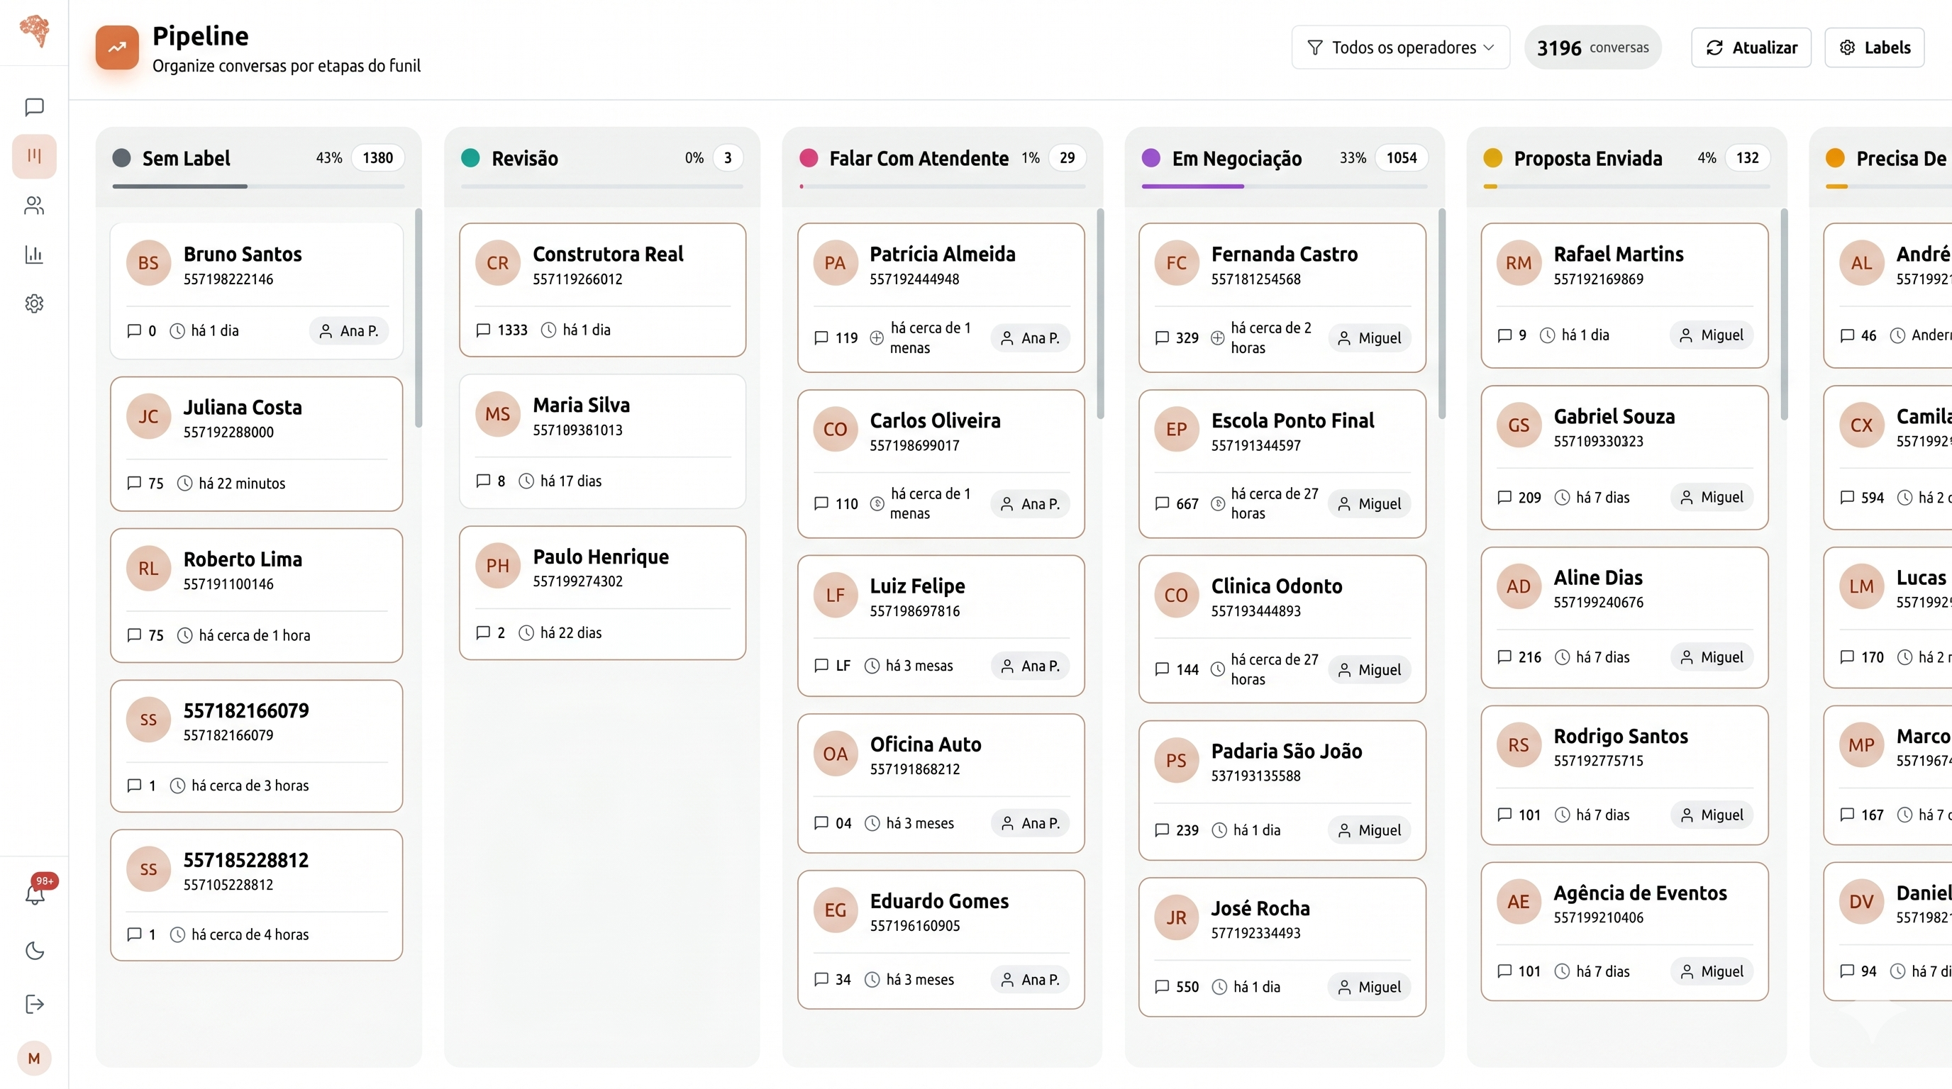Click the Atualizar refresh button
The height and width of the screenshot is (1089, 1952).
(x=1751, y=48)
